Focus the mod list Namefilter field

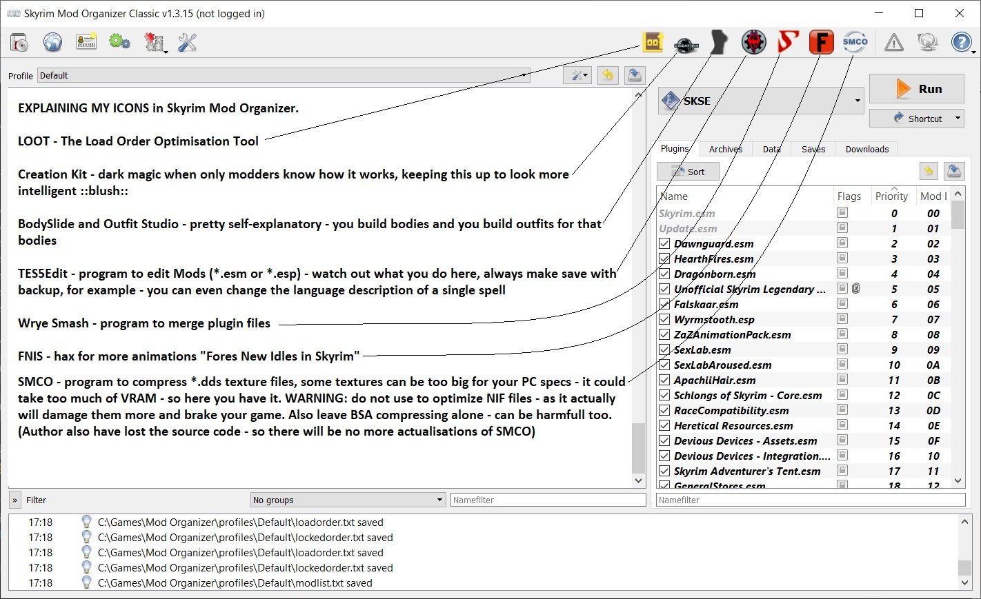(x=548, y=500)
